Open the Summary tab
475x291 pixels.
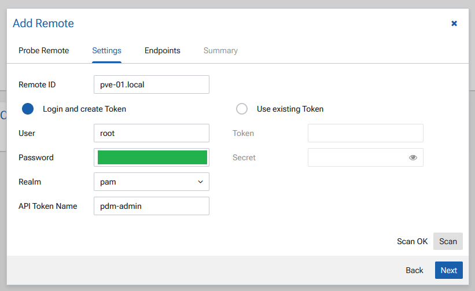[x=220, y=50]
